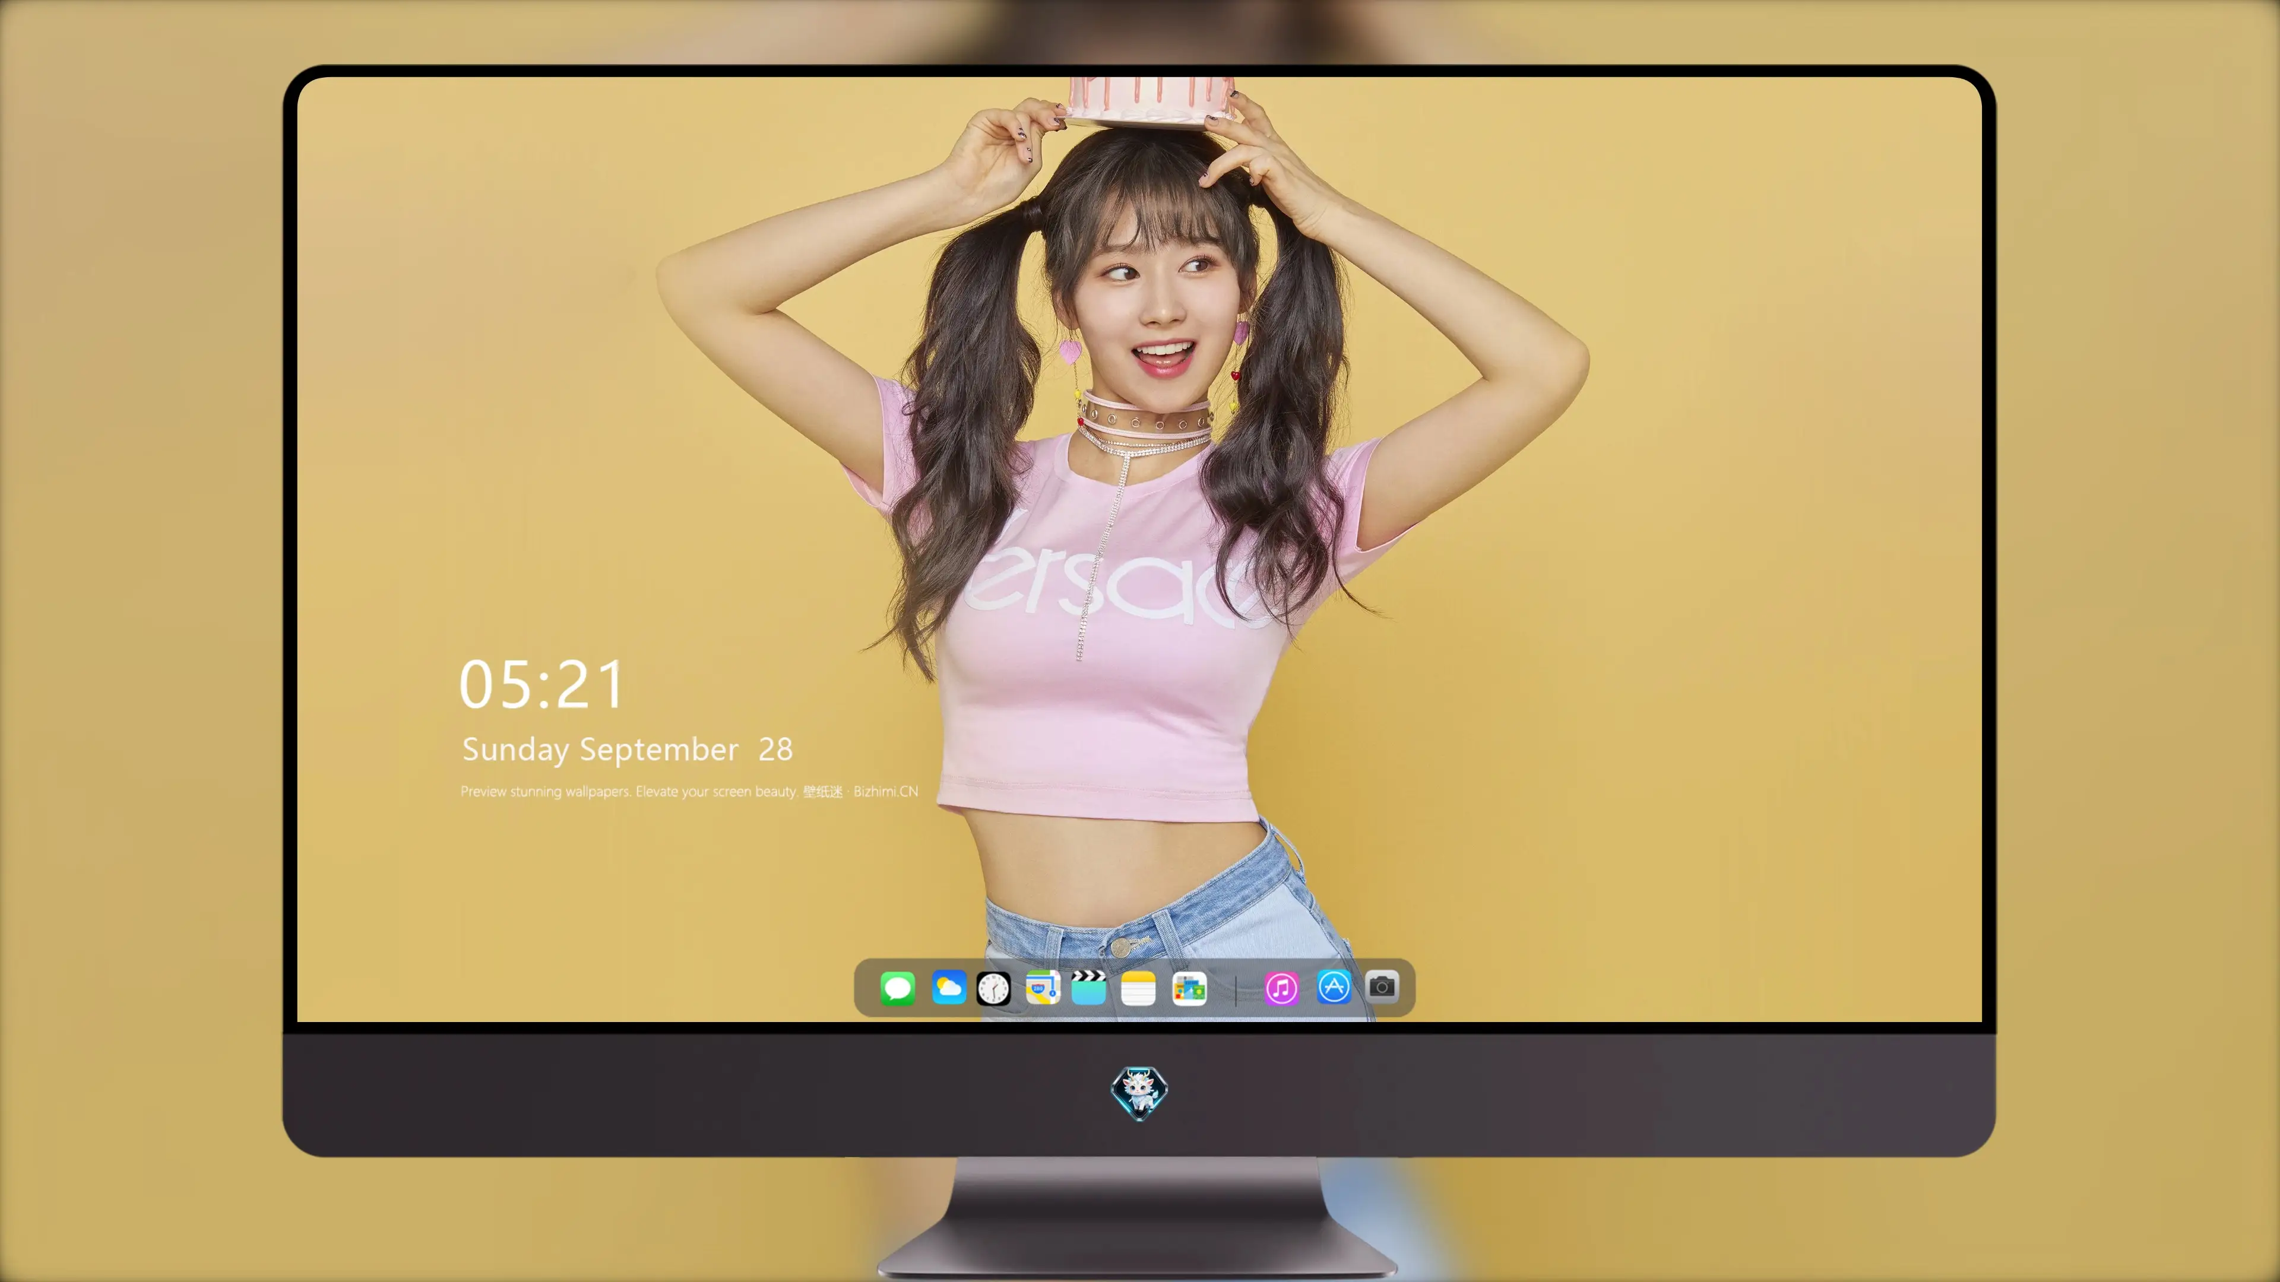The width and height of the screenshot is (2280, 1282).
Task: Open the Videos clapperboard app icon
Action: point(1089,988)
